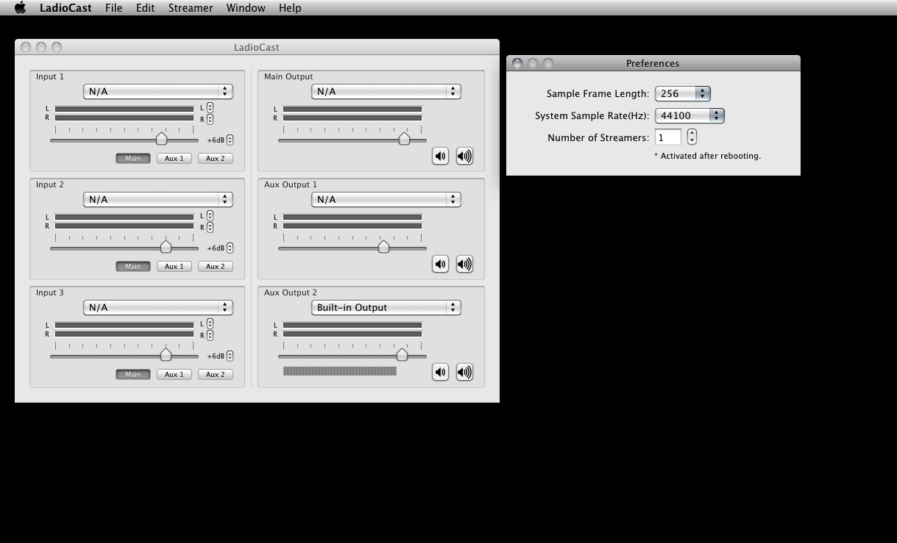
Task: Click Main Output low-volume speaker icon
Action: click(440, 156)
